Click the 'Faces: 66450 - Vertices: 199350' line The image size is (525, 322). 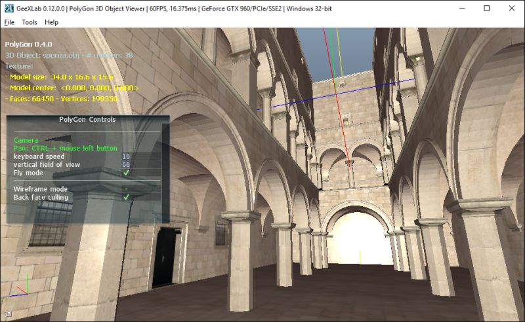coord(61,99)
